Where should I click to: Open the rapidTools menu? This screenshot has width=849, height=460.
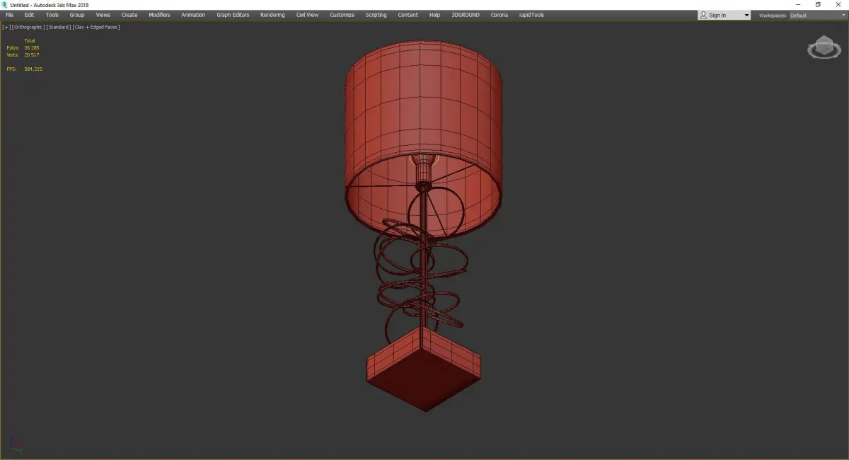point(531,15)
